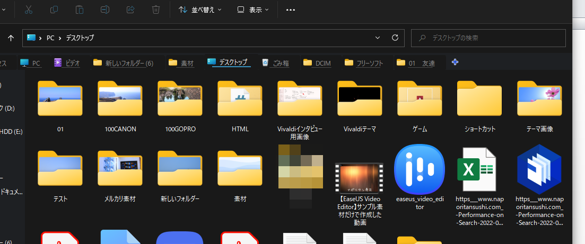Click the PC breadcrumb in the address bar
Image resolution: width=585 pixels, height=244 pixels.
click(50, 38)
